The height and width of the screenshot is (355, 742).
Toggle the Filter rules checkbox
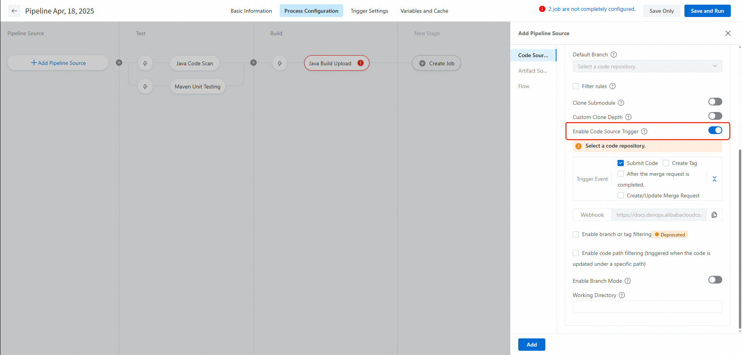(x=576, y=86)
